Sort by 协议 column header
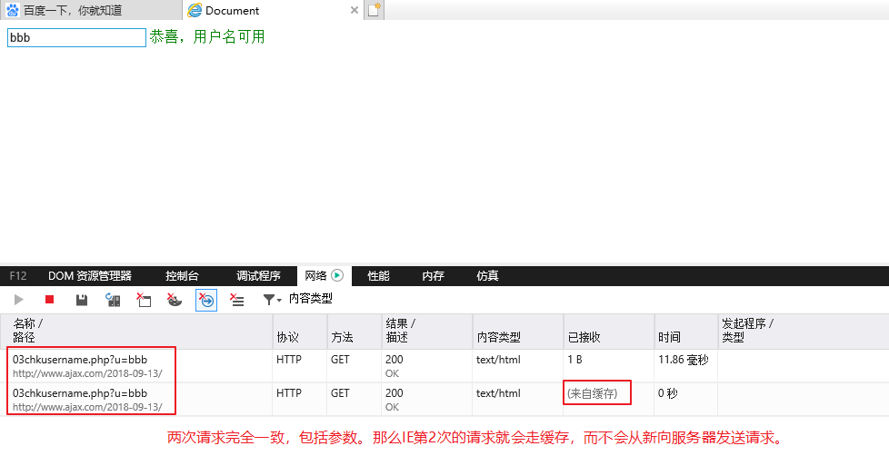The image size is (889, 456). 300,331
